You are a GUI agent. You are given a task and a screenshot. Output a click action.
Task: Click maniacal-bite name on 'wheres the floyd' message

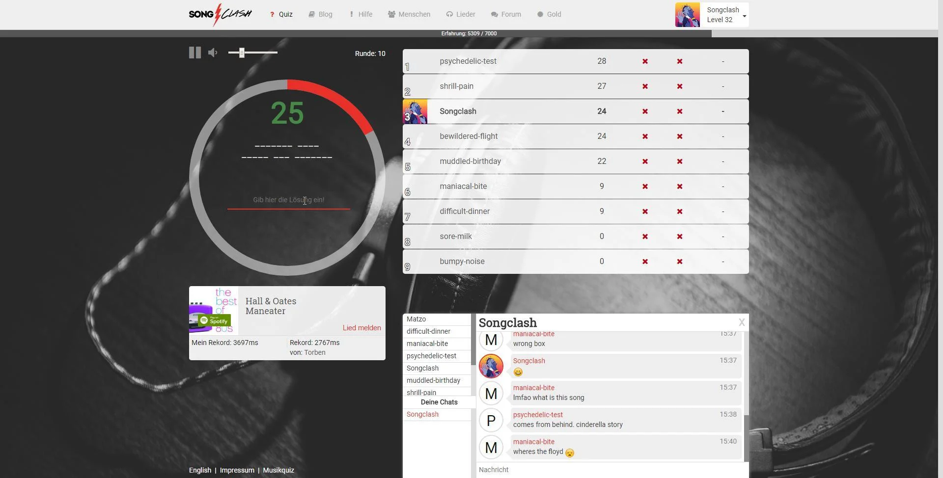pos(534,442)
